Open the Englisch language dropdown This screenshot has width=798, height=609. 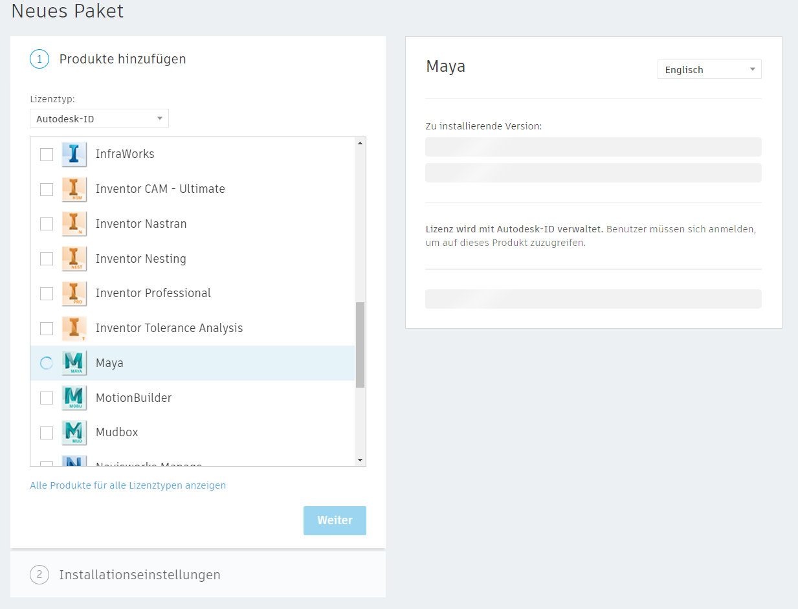pyautogui.click(x=709, y=70)
